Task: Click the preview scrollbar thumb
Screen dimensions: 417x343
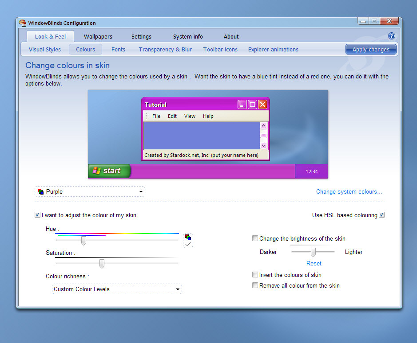Action: (263, 136)
